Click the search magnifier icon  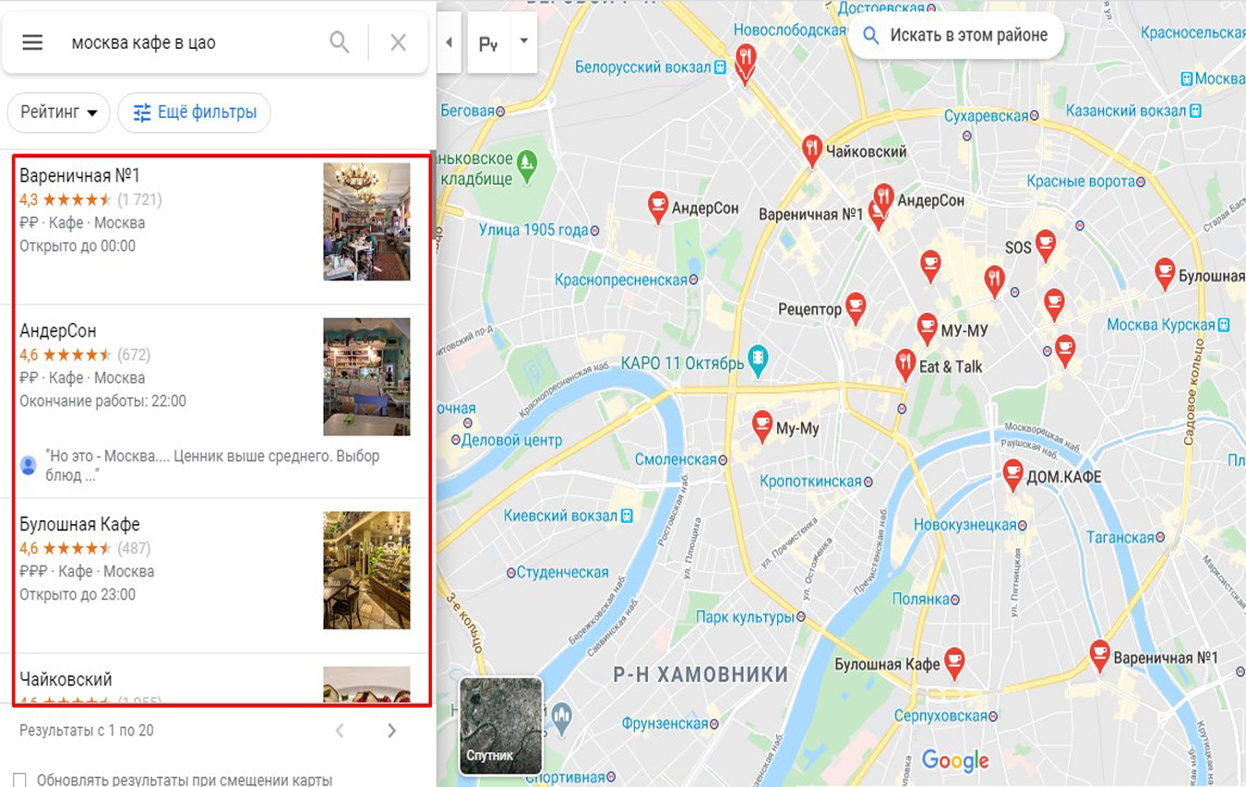340,42
